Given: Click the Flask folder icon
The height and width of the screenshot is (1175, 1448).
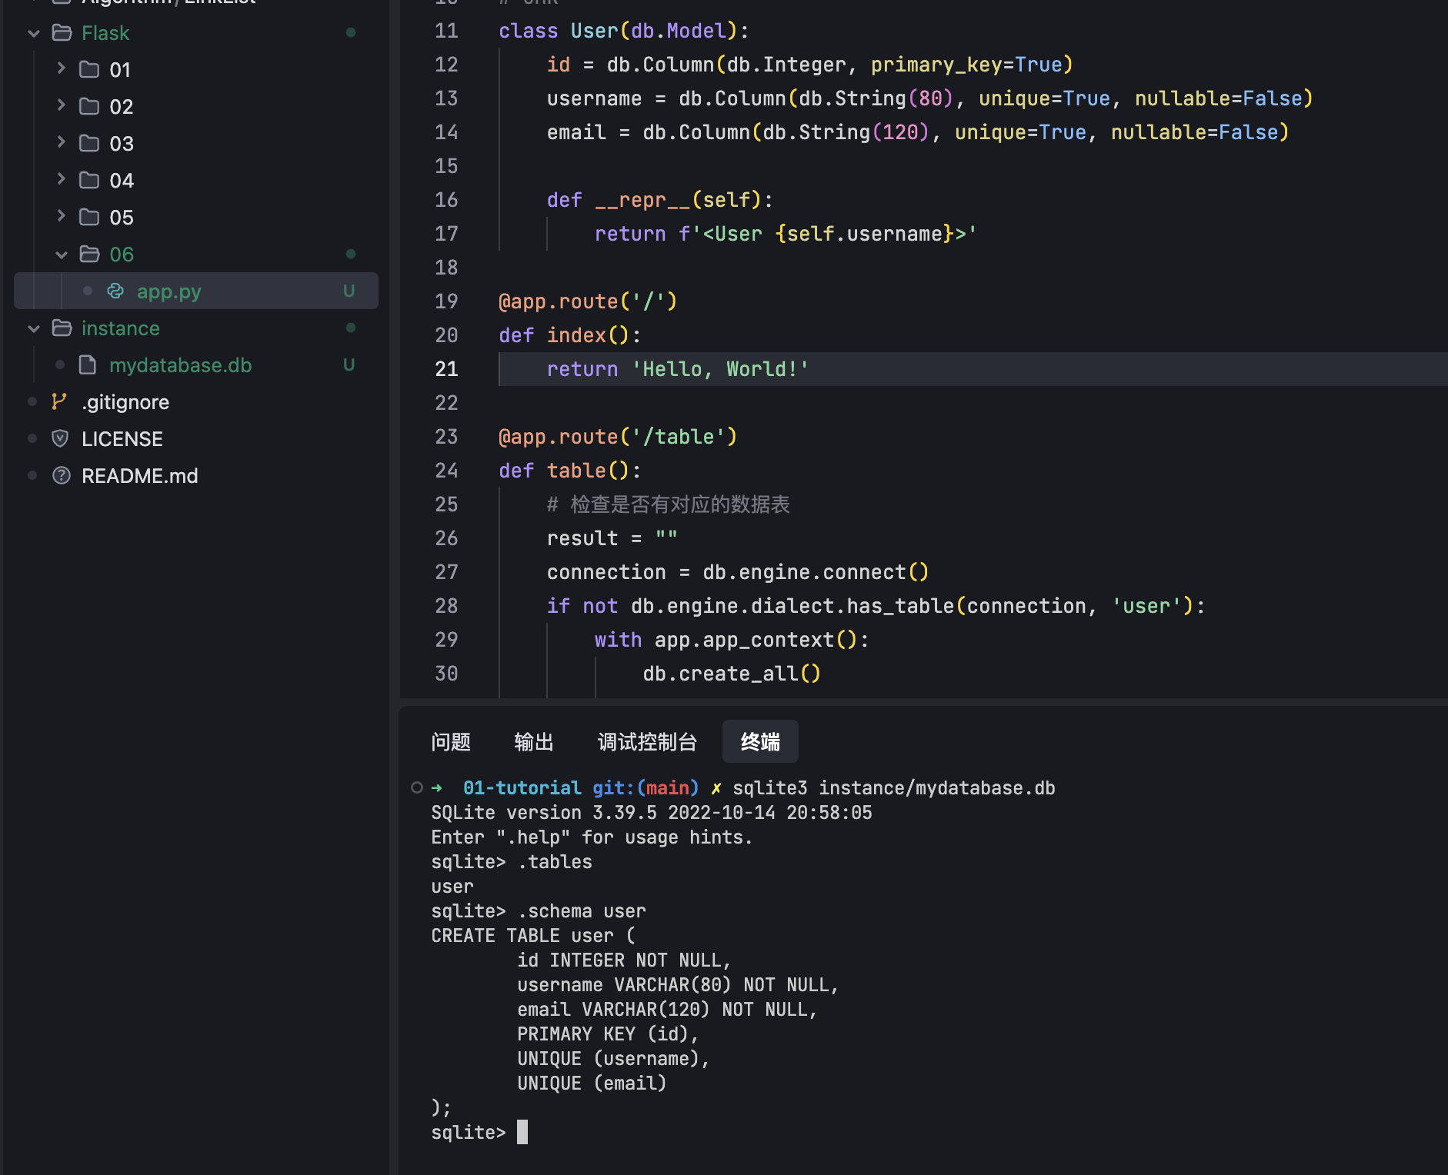Looking at the screenshot, I should (62, 32).
